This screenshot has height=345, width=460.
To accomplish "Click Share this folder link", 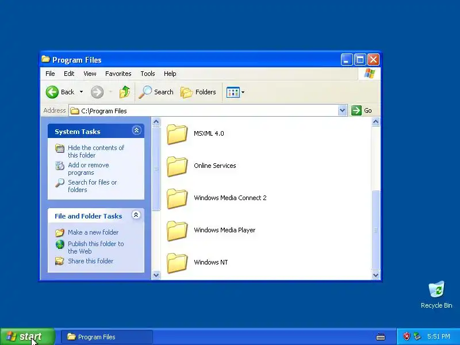I will click(x=90, y=261).
